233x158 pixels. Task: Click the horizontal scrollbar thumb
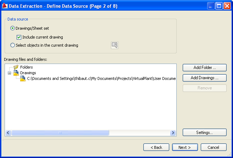pos(60,133)
